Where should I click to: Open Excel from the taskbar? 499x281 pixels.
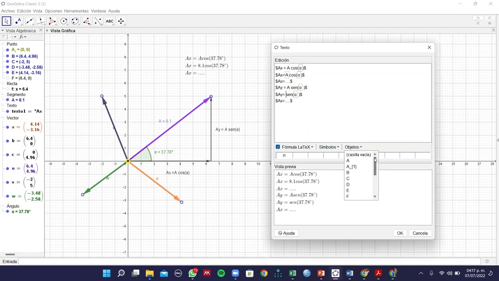click(x=292, y=273)
